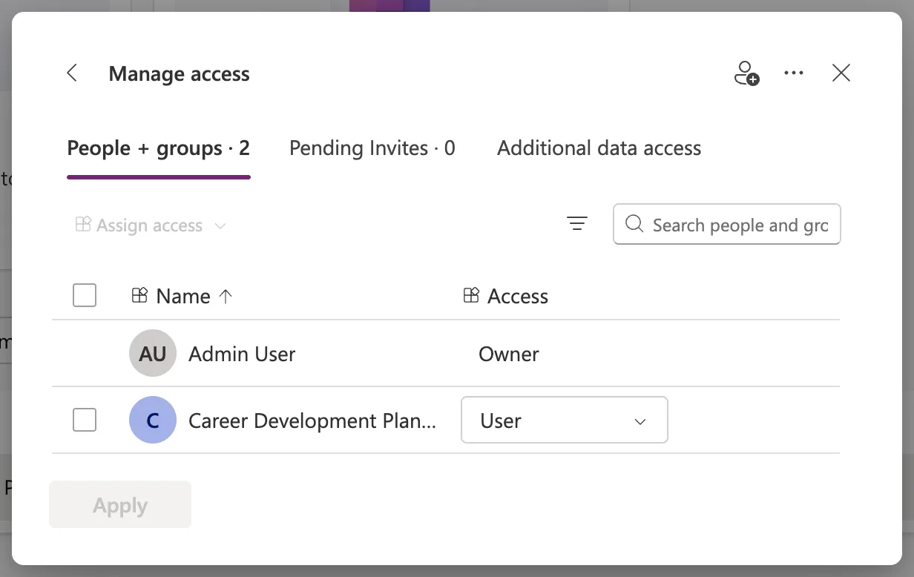Focus the Search people and groups field
Viewport: 914px width, 577px height.
tap(727, 224)
